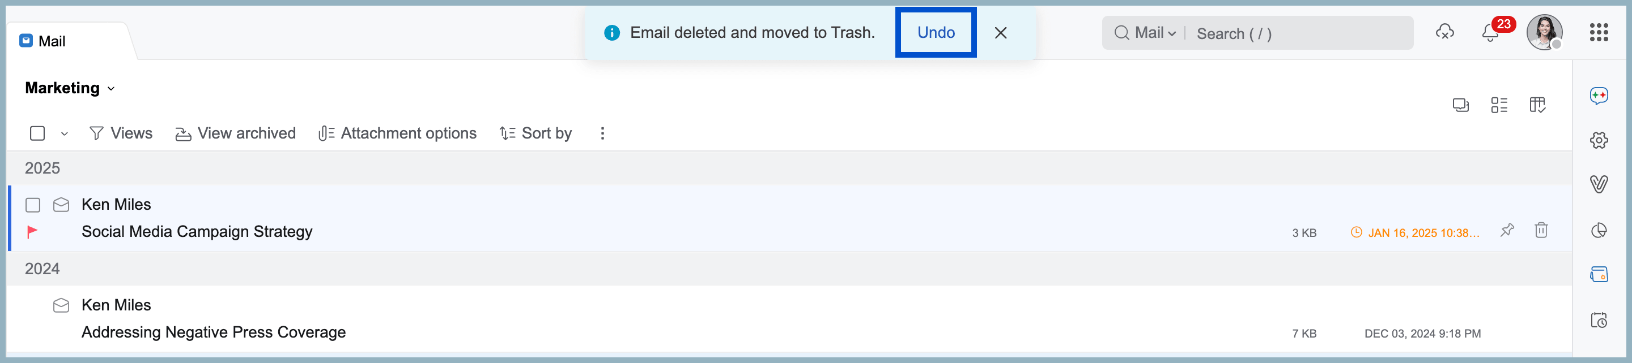Image resolution: width=1632 pixels, height=363 pixels.
Task: Expand the Marketing folder dropdown
Action: (70, 88)
